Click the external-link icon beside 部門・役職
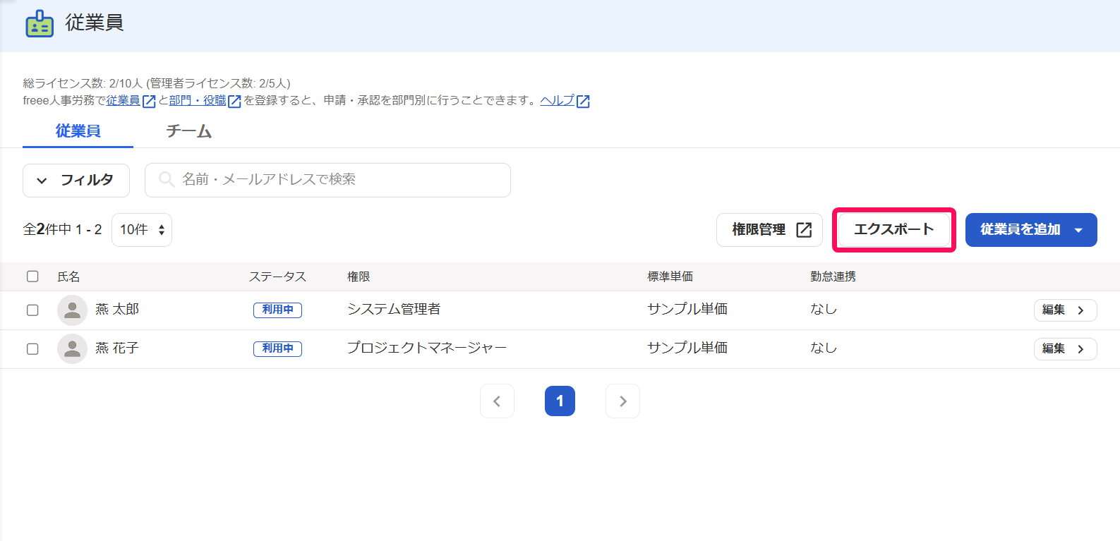This screenshot has width=1120, height=541. [234, 102]
